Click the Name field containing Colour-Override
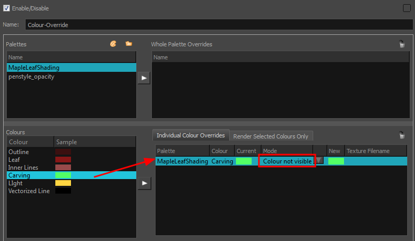 [218, 24]
